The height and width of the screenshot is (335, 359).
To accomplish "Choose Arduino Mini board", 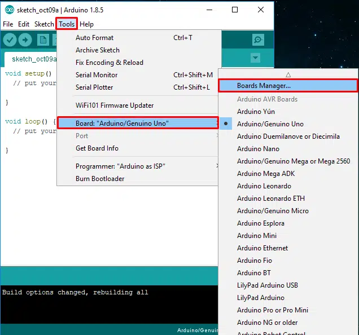I will coord(288,236).
